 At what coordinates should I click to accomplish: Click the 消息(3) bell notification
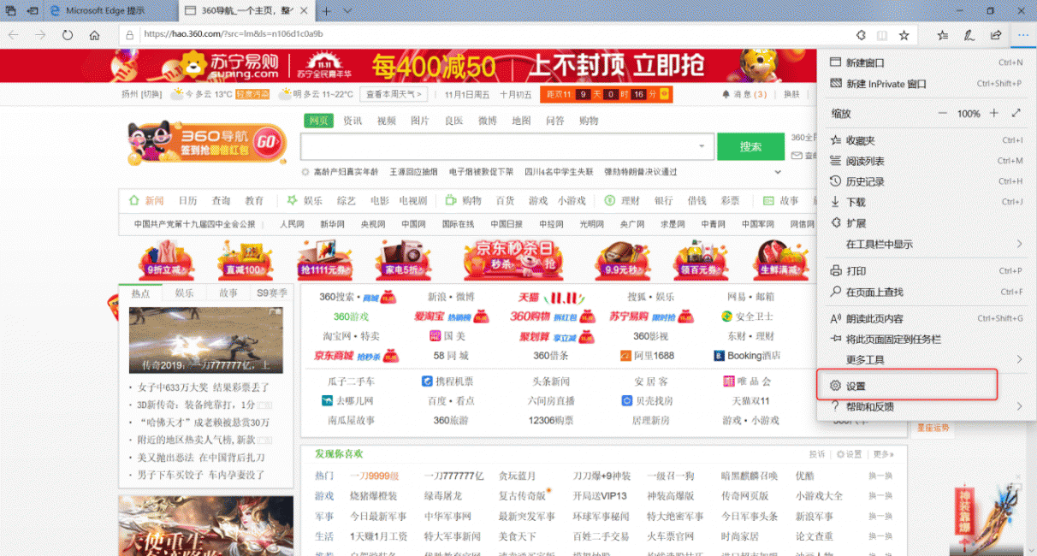[x=744, y=94]
